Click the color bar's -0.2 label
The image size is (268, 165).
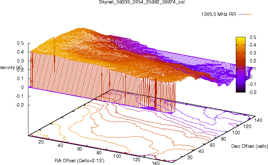252,92
